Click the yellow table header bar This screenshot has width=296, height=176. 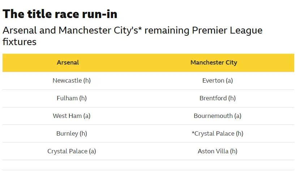pos(148,63)
